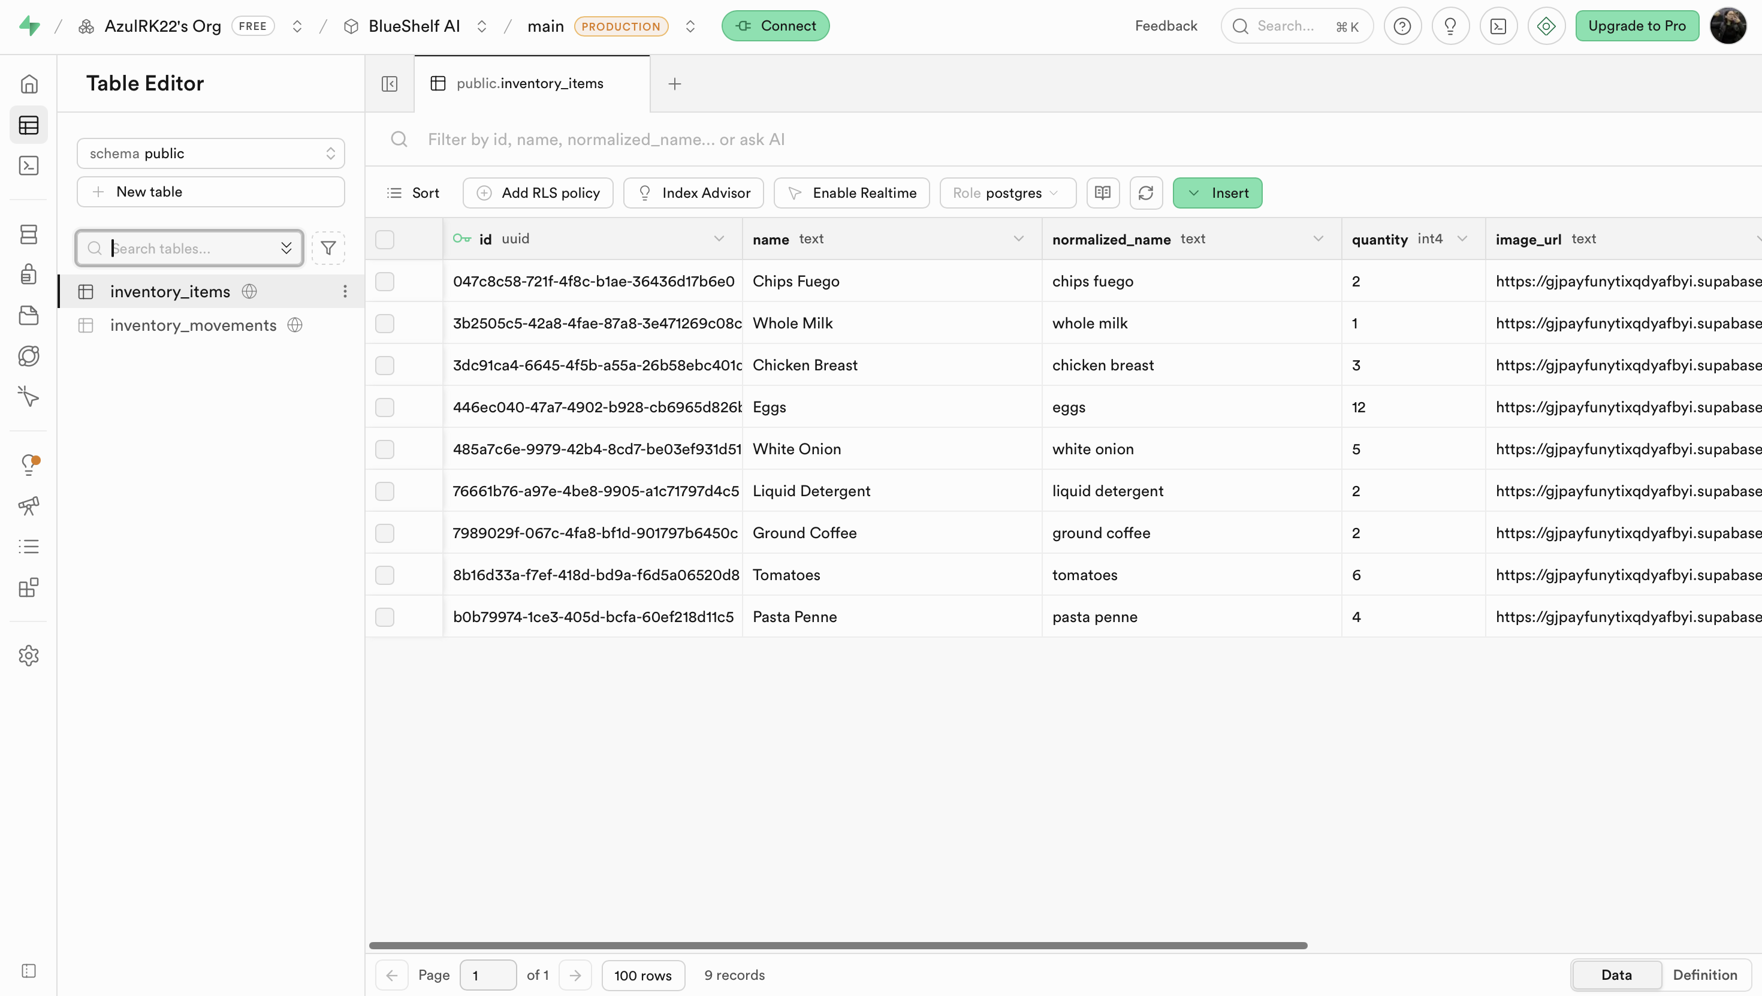Open the advisor lightbulb in top bar
The image size is (1762, 996).
1450,26
